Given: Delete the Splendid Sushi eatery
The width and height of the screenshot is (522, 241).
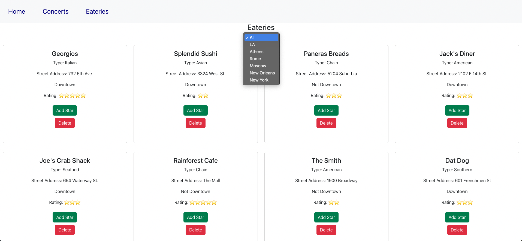Looking at the screenshot, I should 195,123.
